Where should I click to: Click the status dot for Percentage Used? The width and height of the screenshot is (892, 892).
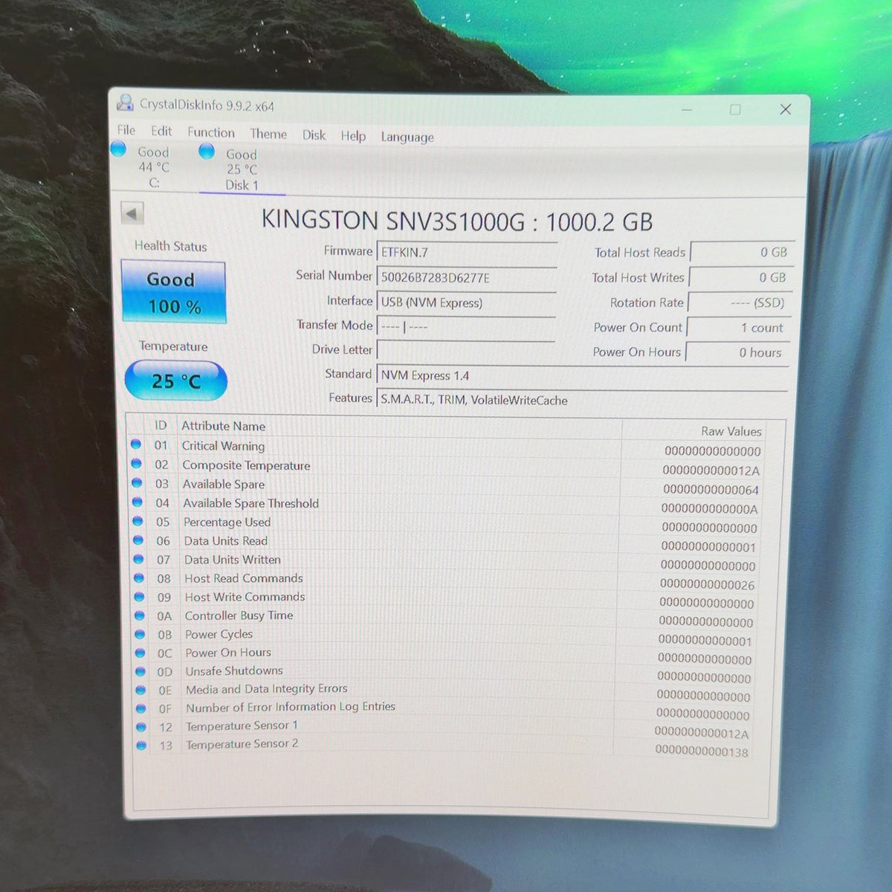pyautogui.click(x=138, y=521)
